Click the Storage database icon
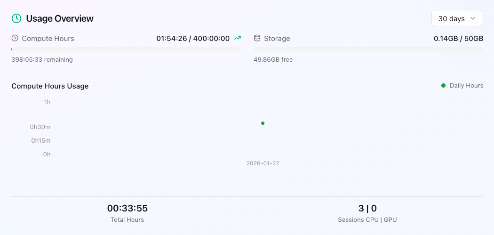The image size is (494, 235). (257, 38)
